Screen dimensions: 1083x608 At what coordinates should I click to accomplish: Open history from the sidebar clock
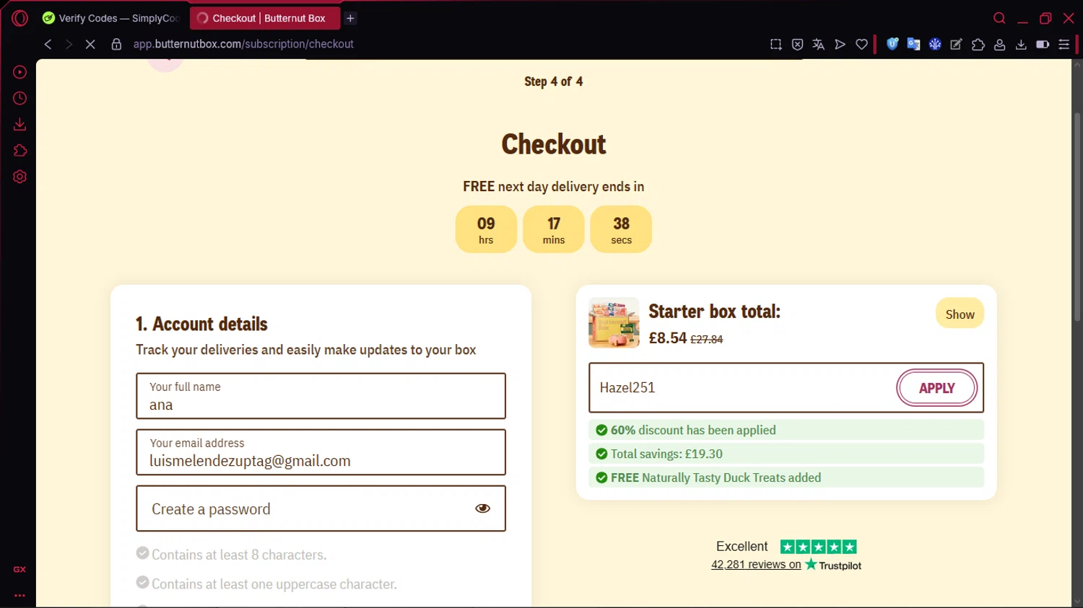19,98
